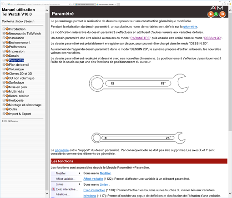Click the book icon beside Montage et démontage

click(x=7, y=105)
